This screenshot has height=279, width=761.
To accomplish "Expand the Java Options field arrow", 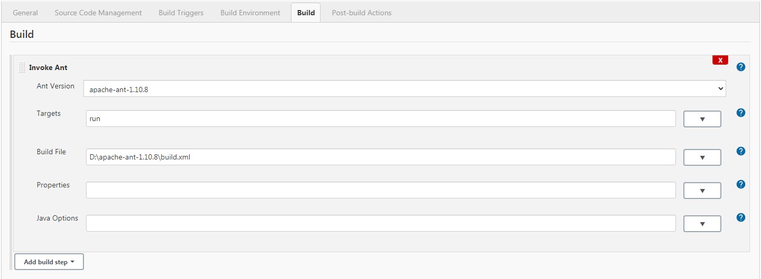I will coord(702,224).
